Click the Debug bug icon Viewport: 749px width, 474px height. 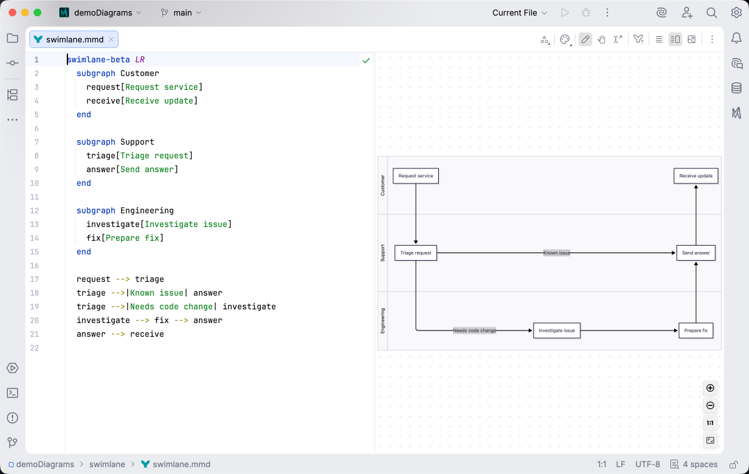click(586, 12)
